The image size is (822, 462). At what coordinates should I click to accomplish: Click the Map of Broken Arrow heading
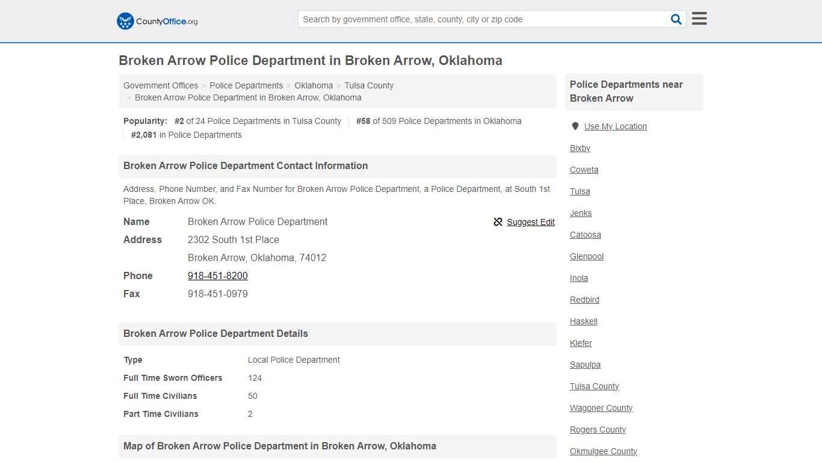[280, 446]
